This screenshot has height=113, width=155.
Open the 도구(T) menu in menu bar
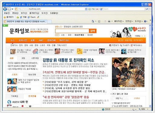[x=45, y=13]
